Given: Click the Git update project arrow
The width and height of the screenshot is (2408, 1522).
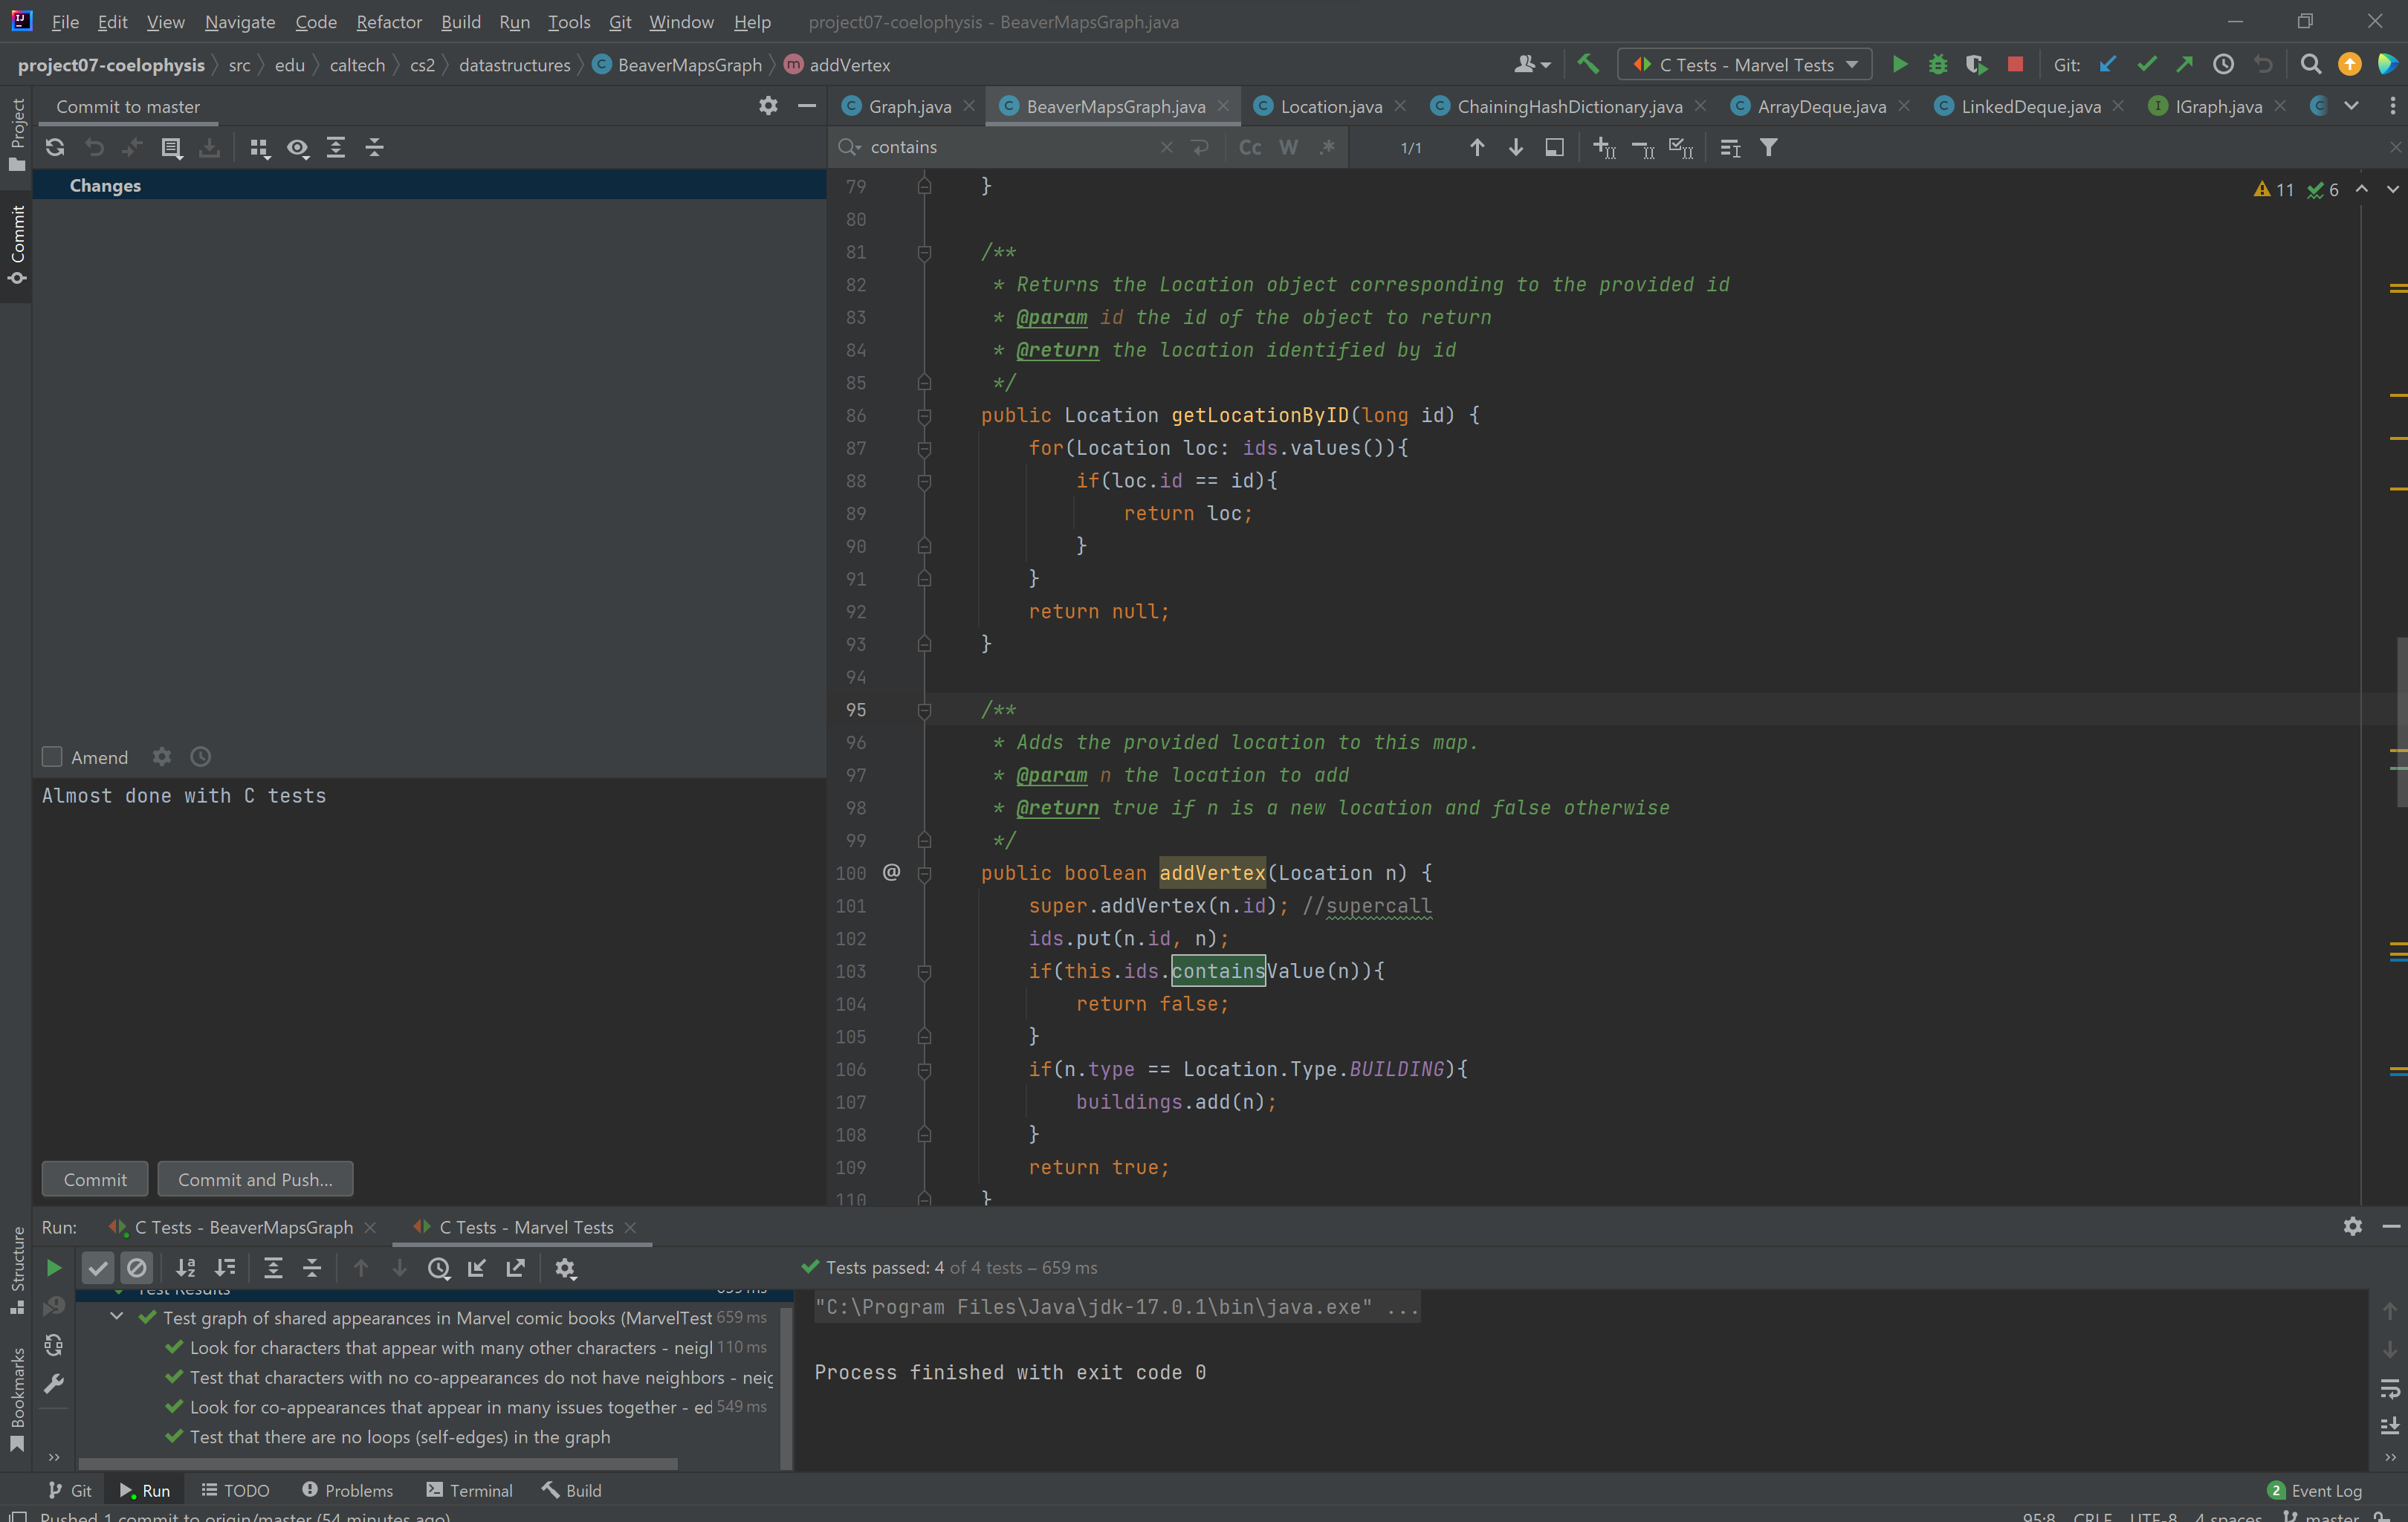Looking at the screenshot, I should click(2107, 65).
